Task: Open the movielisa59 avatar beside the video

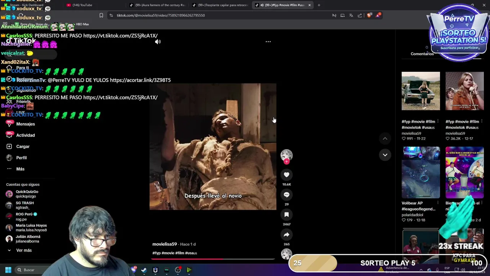Action: coord(286,155)
